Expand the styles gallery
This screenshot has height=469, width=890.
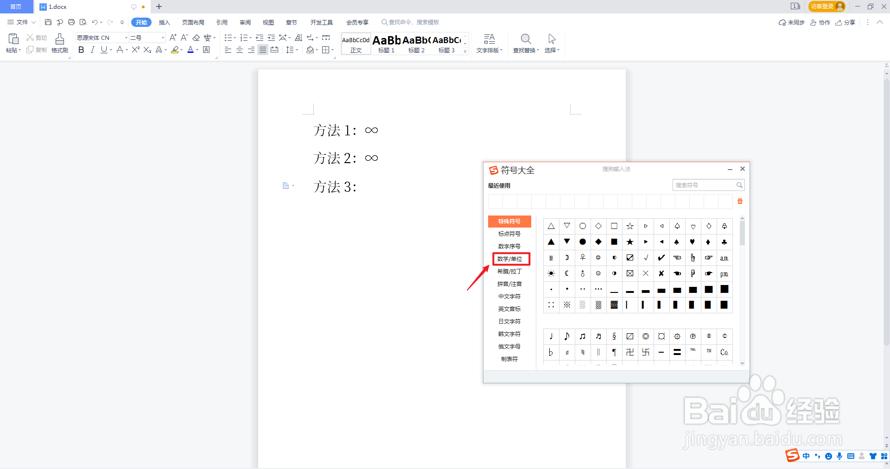465,51
